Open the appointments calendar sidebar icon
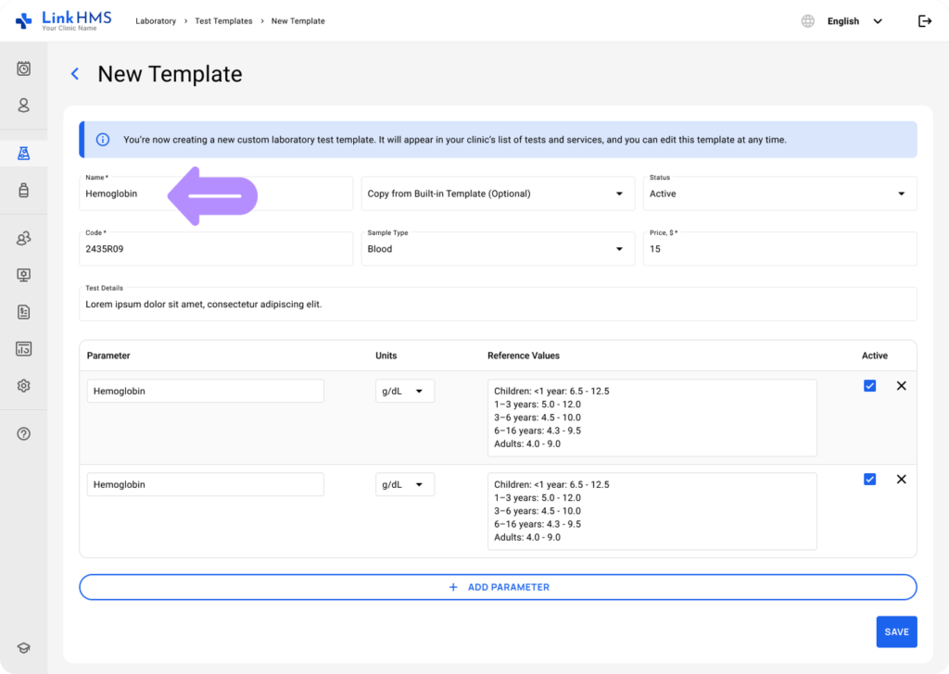This screenshot has width=949, height=674. pos(23,69)
